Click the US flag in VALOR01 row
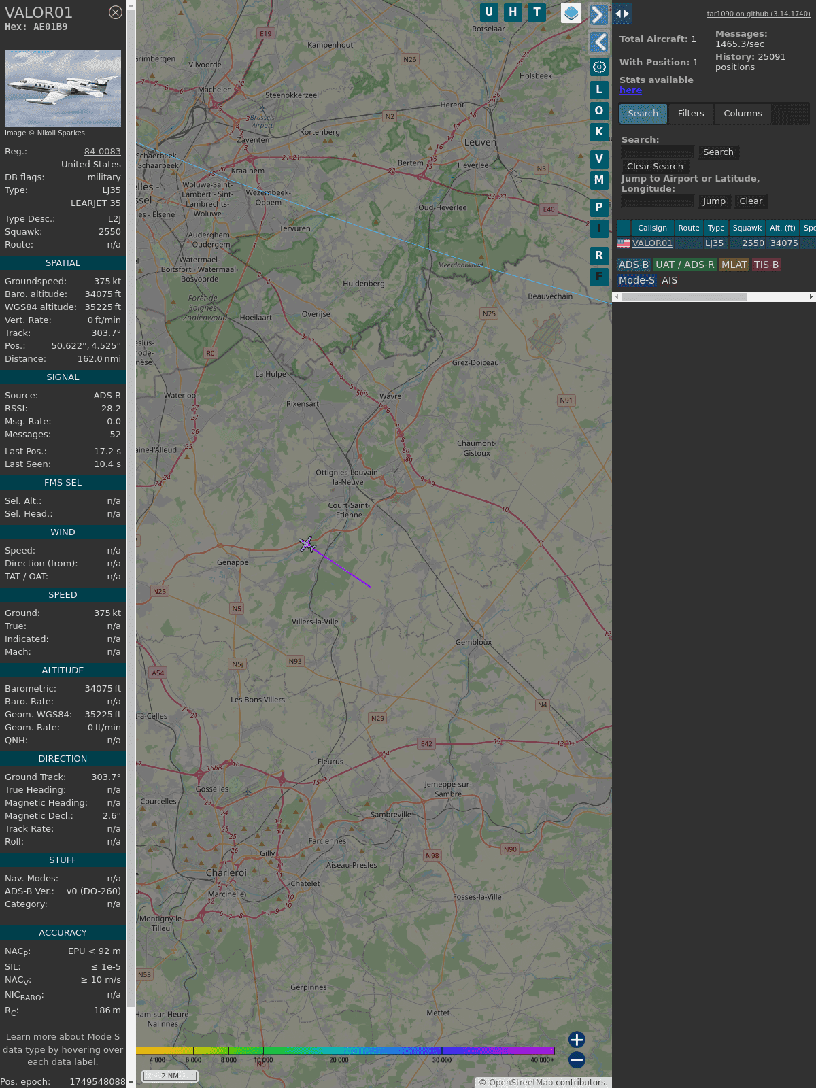This screenshot has height=1088, width=816. (x=624, y=243)
